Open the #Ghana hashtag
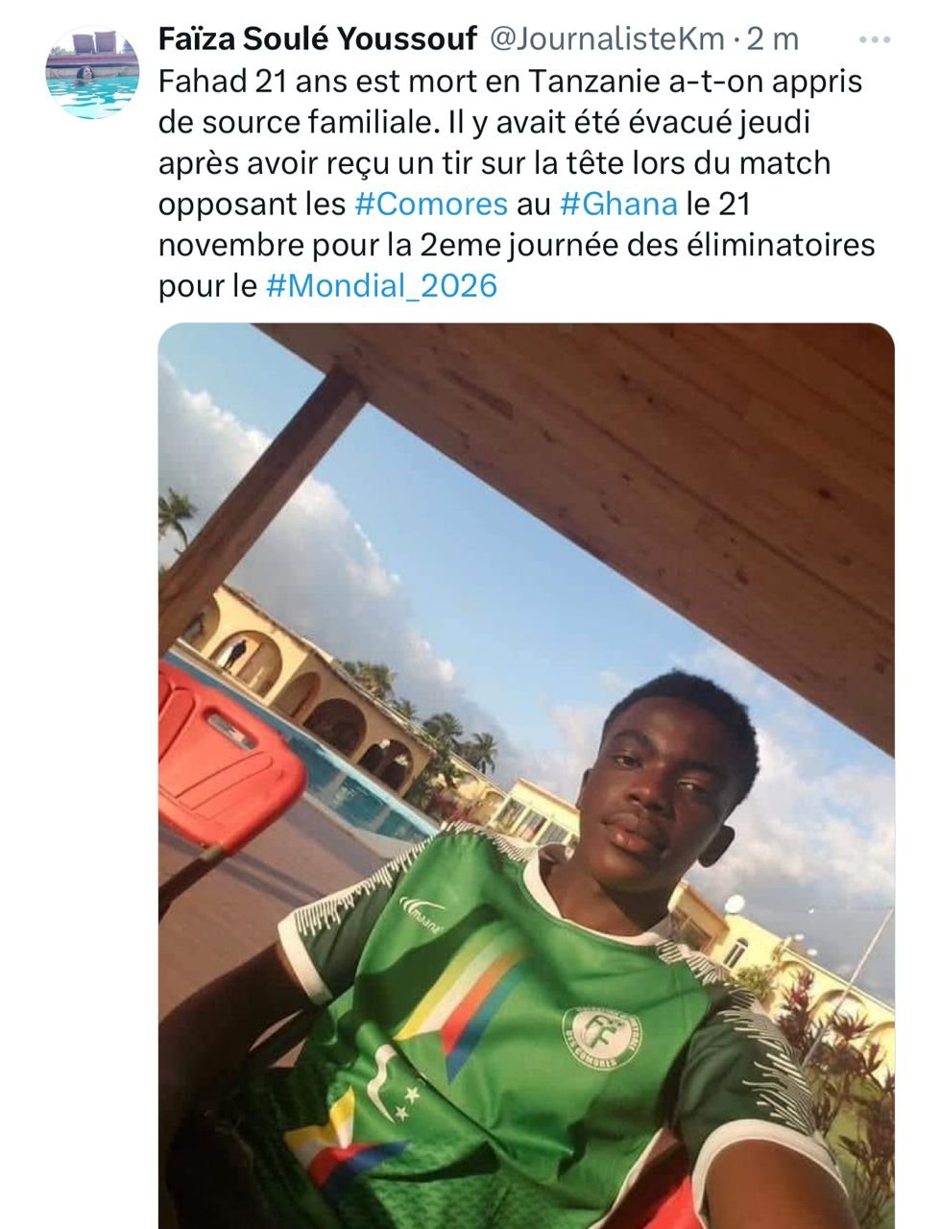This screenshot has width=941, height=1229. tap(618, 204)
